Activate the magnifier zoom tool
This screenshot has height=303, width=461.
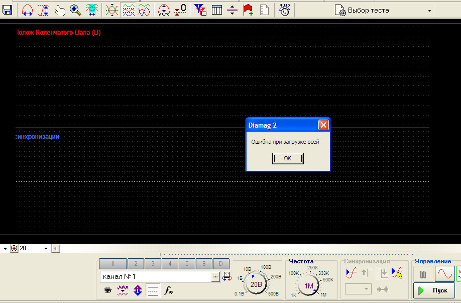[75, 10]
